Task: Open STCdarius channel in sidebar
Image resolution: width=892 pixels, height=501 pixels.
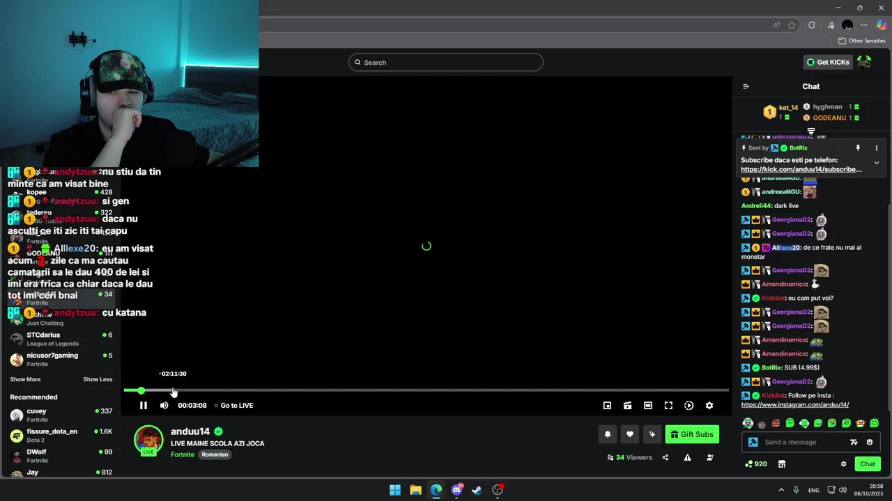Action: click(x=61, y=339)
